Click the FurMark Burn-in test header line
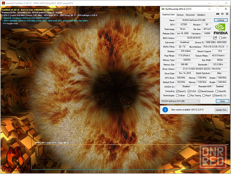This screenshot has height=174, width=231. 28,10
